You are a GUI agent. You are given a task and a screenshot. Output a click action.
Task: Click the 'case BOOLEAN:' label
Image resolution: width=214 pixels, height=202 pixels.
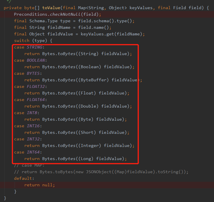pos(31,60)
